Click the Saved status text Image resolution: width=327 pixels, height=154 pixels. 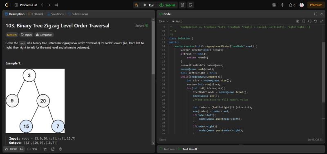(163, 140)
